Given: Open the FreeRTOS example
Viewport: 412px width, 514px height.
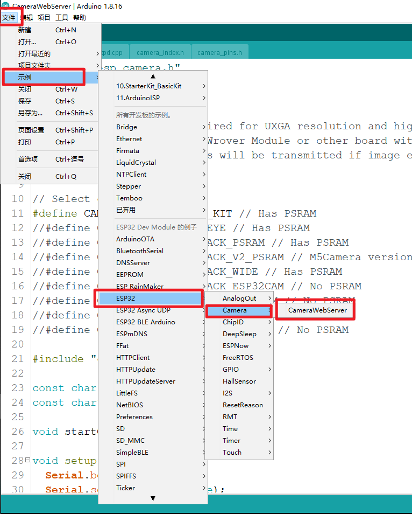Looking at the screenshot, I should click(x=239, y=357).
